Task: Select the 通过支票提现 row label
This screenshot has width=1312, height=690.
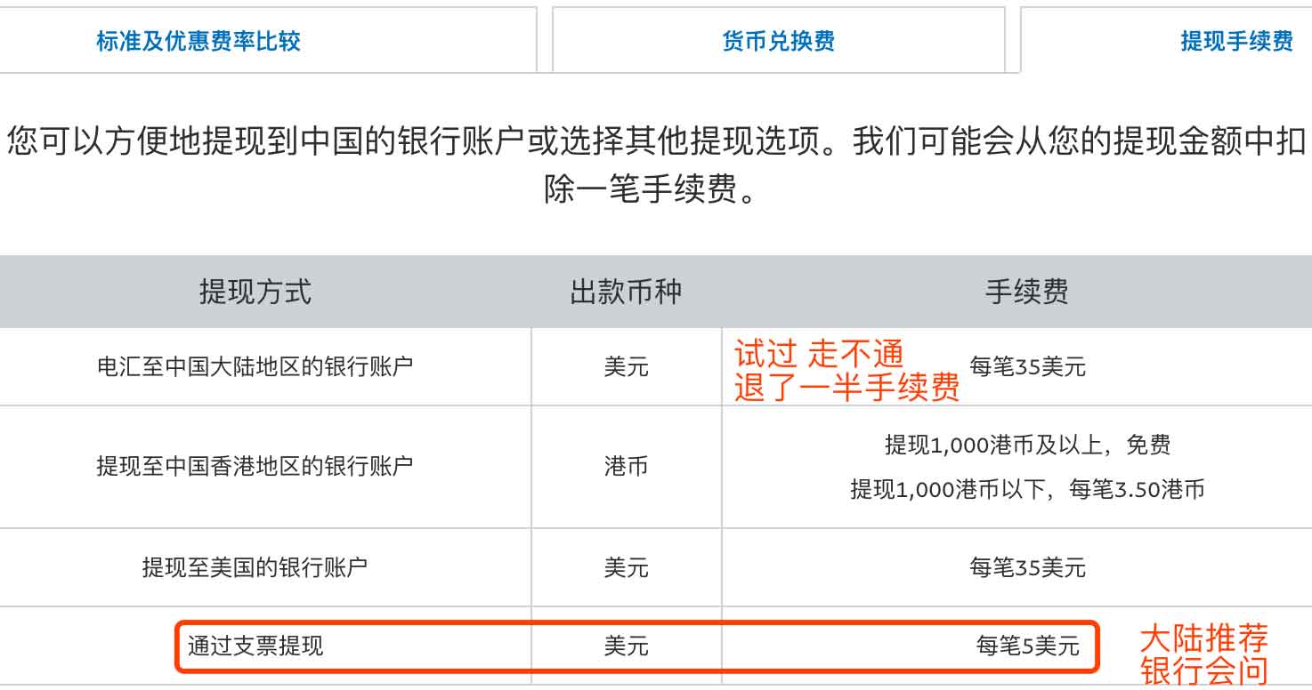Action: pos(255,646)
